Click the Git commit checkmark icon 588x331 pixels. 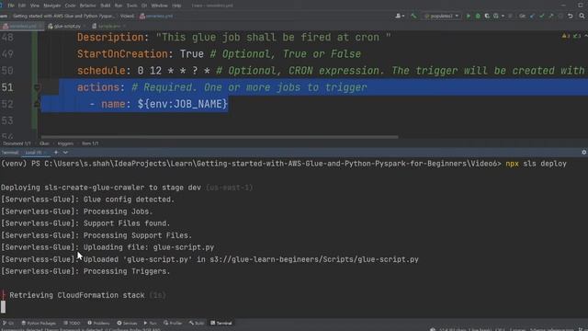542,17
